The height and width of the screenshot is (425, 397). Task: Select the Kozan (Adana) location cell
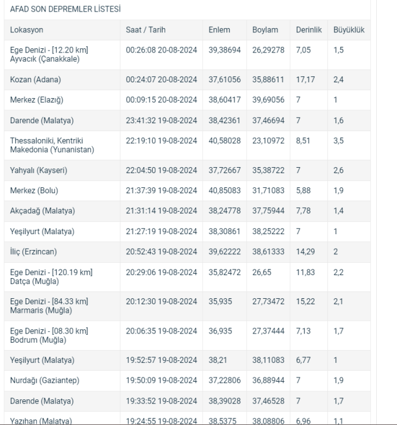(x=62, y=80)
